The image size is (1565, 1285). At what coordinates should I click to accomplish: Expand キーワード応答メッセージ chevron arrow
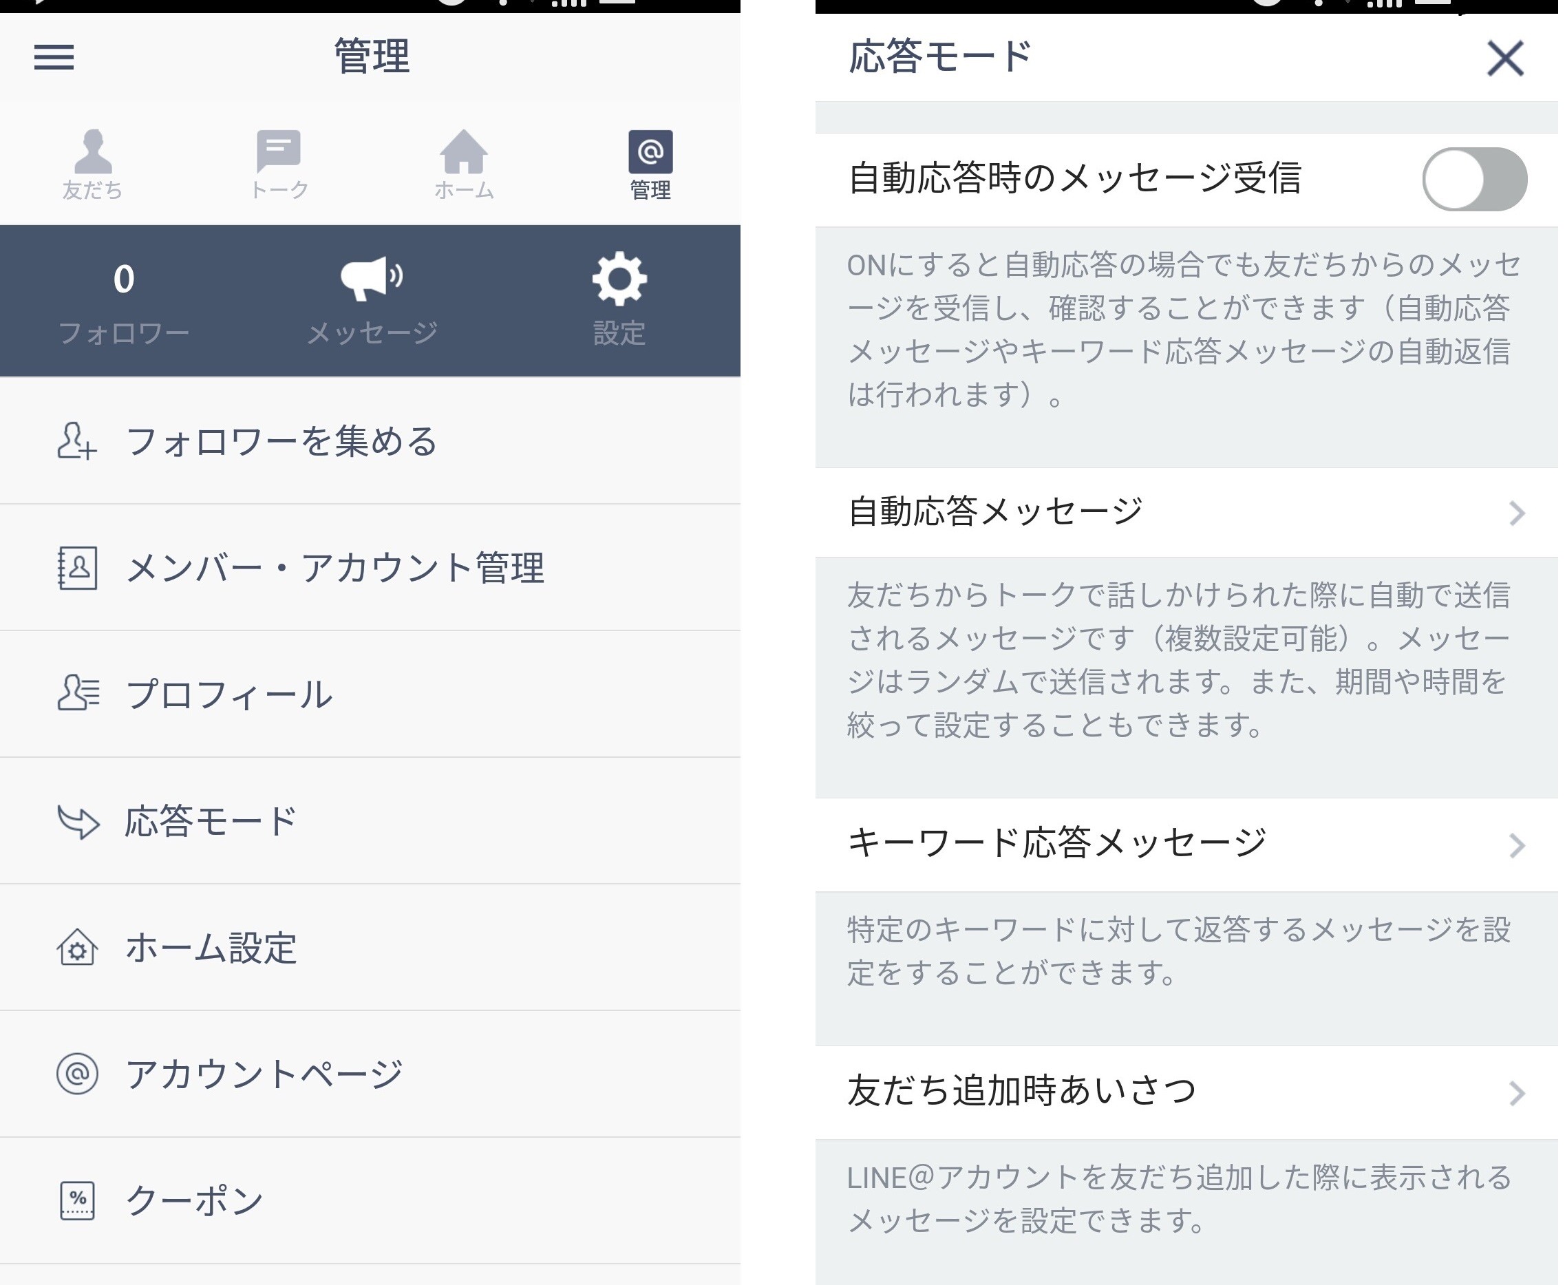(x=1516, y=845)
